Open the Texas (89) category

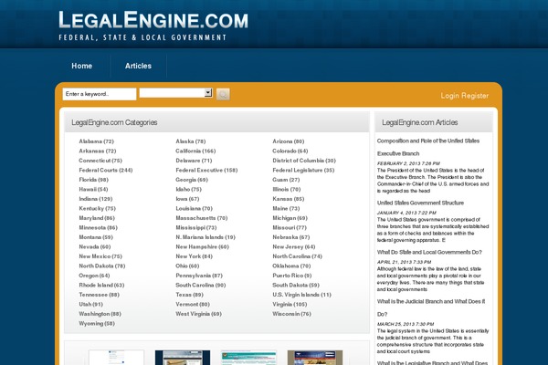coord(189,295)
